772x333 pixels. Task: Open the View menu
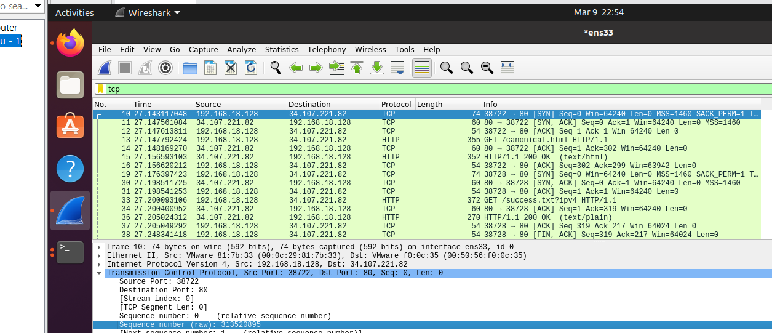[x=152, y=50]
